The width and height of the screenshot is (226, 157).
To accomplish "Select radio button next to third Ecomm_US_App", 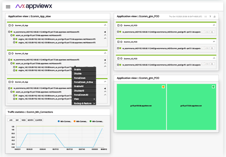I will (x=12, y=82).
